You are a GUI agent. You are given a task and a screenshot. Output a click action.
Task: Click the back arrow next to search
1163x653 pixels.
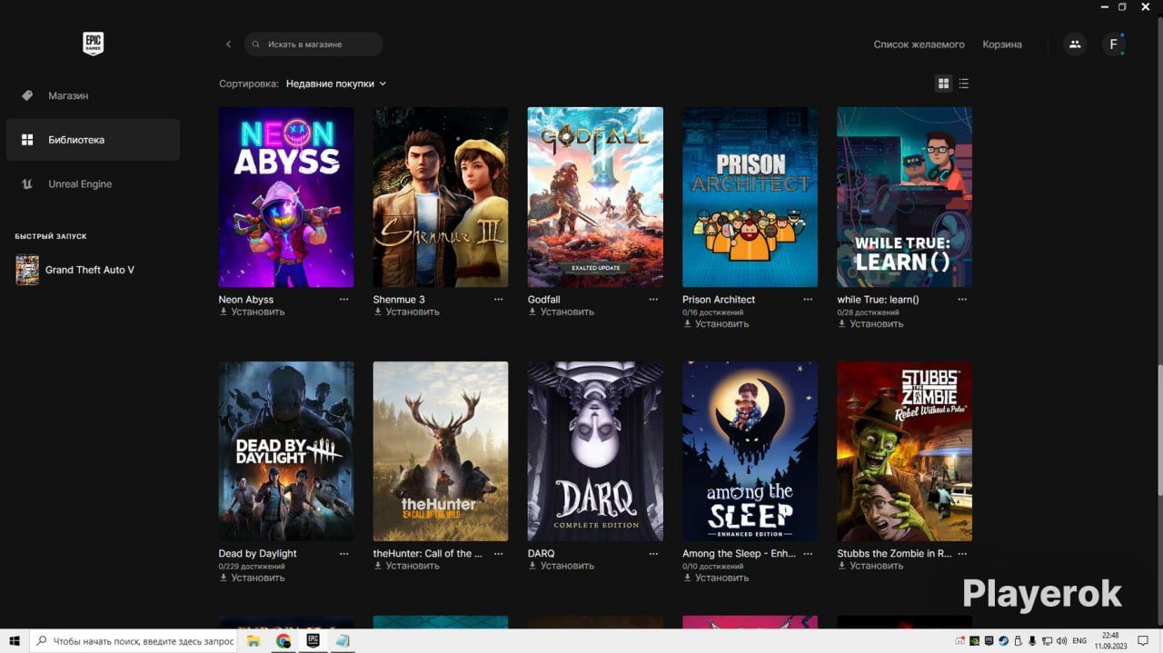(228, 45)
